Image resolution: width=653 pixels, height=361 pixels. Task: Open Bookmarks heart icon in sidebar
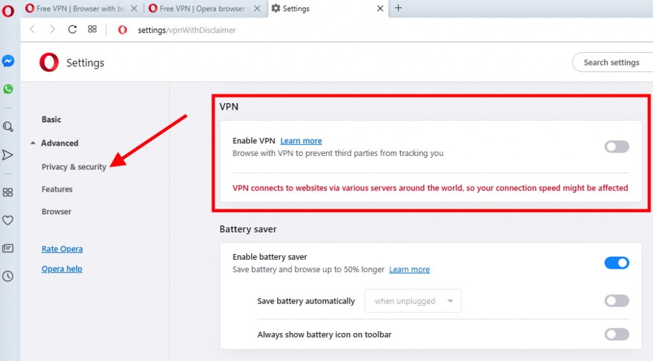tap(8, 220)
